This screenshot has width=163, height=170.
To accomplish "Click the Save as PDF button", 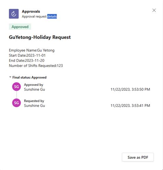I will point(138,157).
